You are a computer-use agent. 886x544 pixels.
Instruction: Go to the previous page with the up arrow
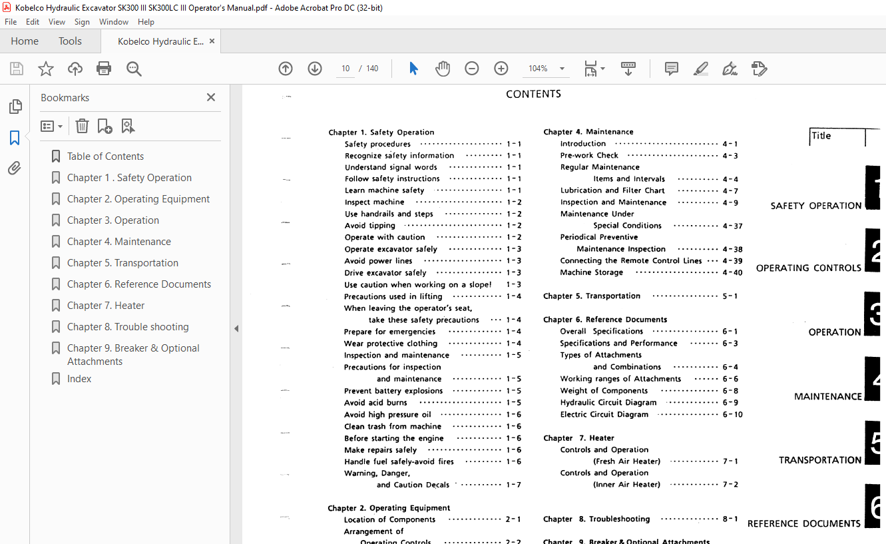pos(286,69)
